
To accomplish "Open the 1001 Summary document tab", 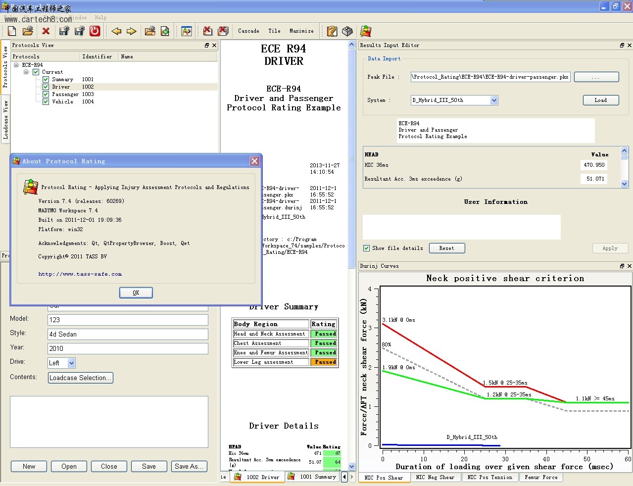I will pyautogui.click(x=312, y=477).
